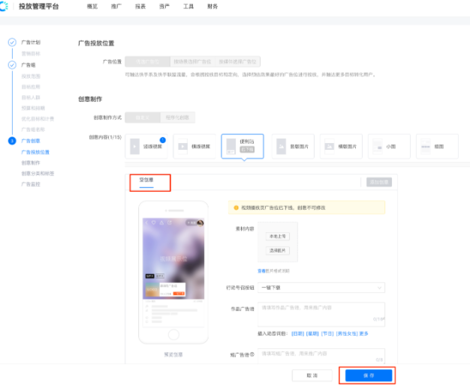Choose the 小图 creative type card

tap(389, 147)
